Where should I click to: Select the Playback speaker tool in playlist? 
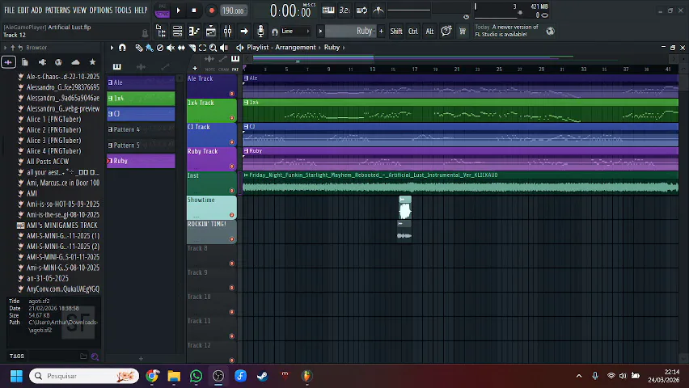pyautogui.click(x=224, y=48)
